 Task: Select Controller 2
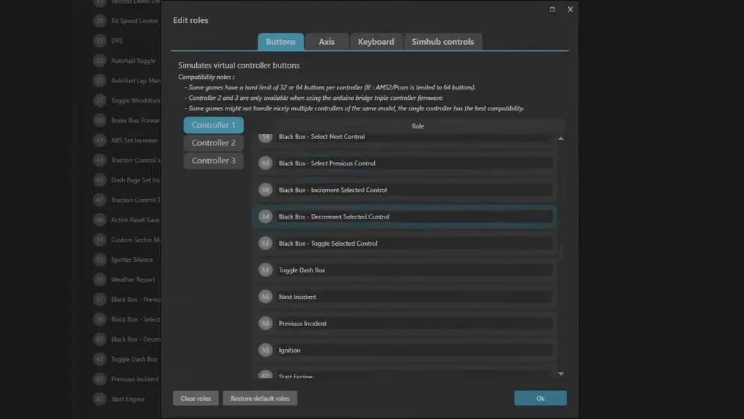[214, 143]
